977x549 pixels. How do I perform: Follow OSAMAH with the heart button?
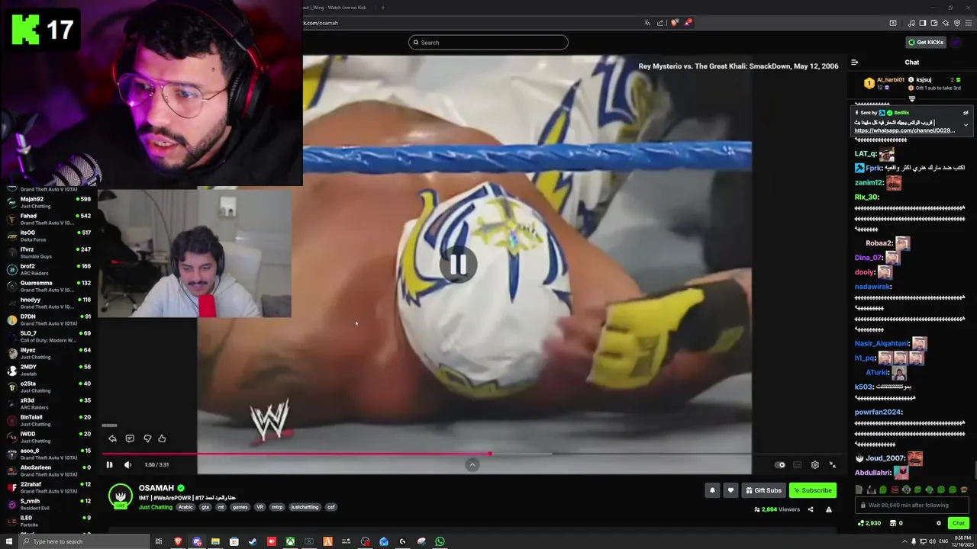coord(730,490)
